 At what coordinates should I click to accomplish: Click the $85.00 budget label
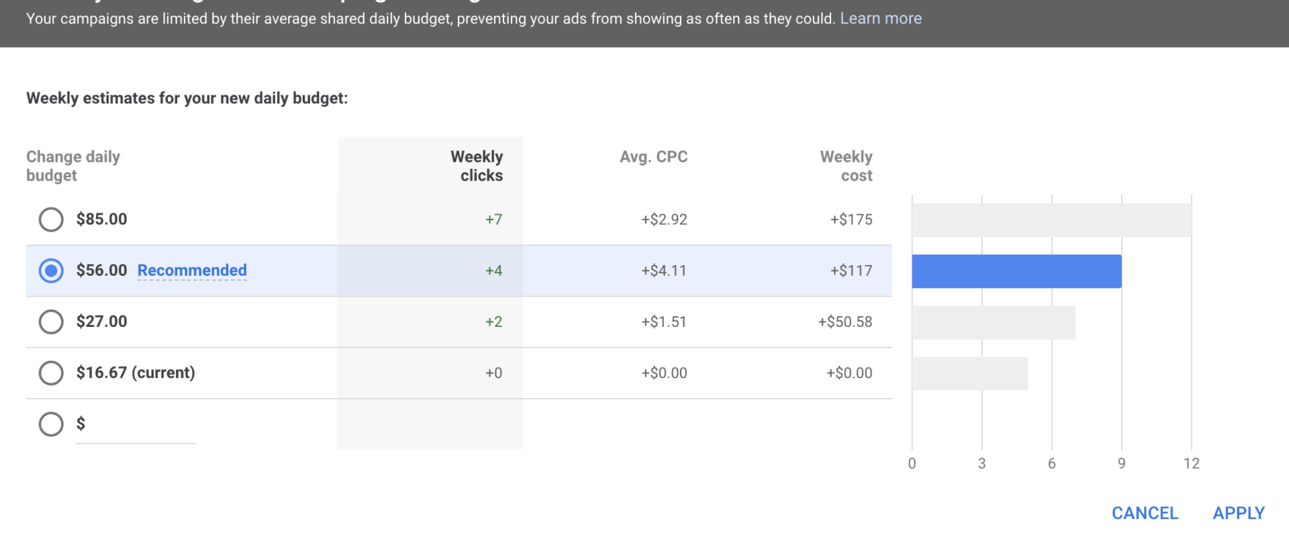[101, 219]
